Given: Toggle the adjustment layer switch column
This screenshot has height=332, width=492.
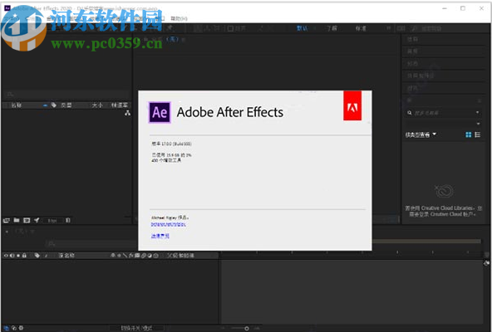Looking at the screenshot, I should tap(150, 256).
